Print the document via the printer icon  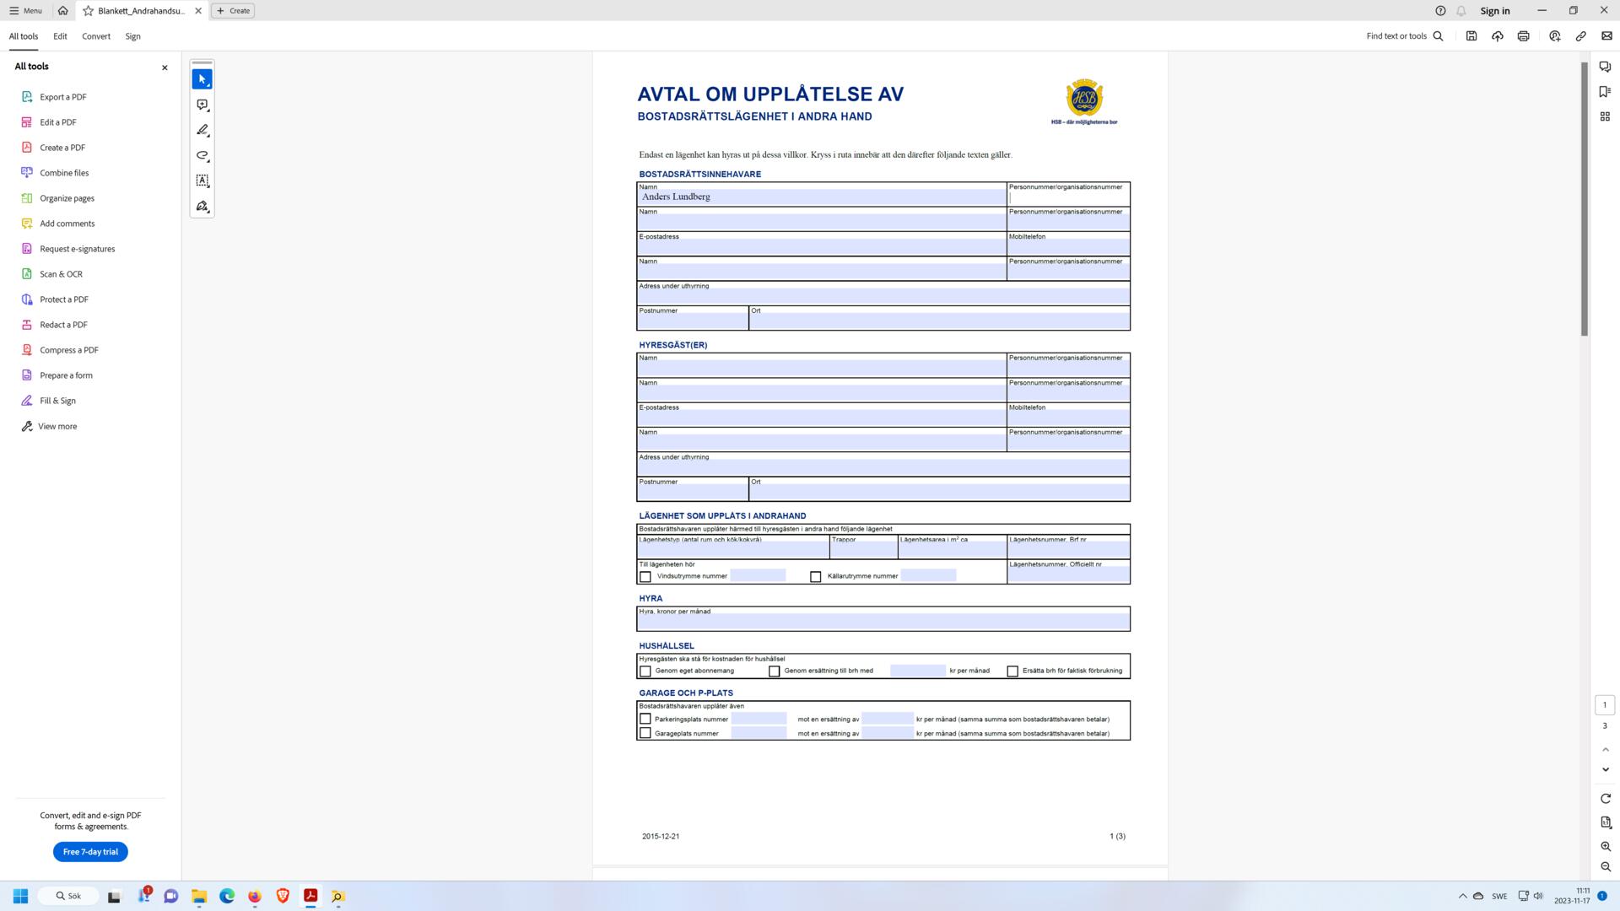click(x=1523, y=36)
